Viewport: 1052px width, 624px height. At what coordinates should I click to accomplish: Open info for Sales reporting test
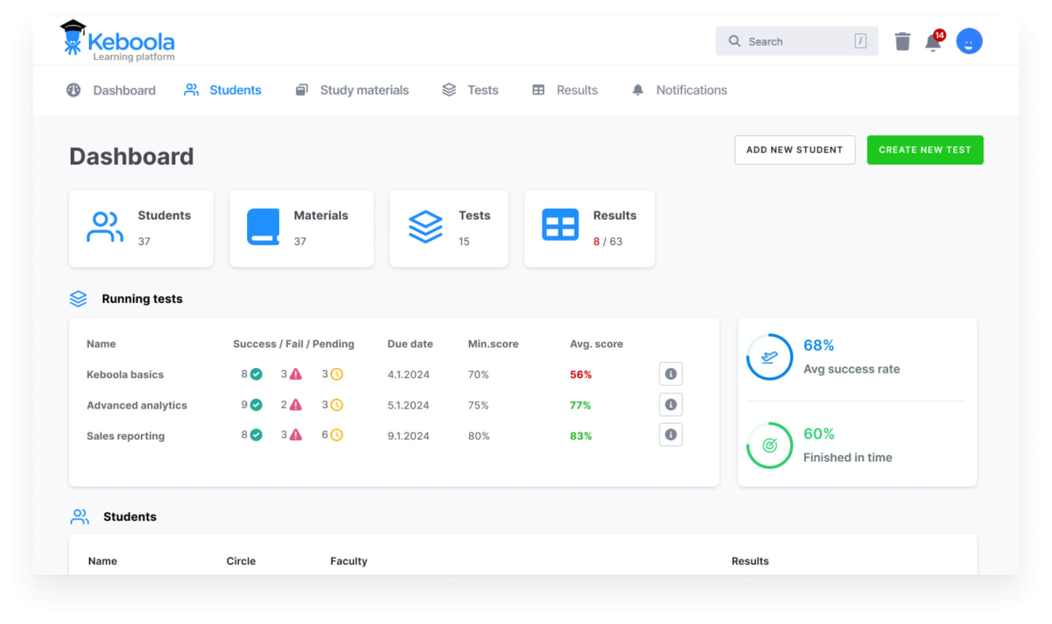click(671, 435)
